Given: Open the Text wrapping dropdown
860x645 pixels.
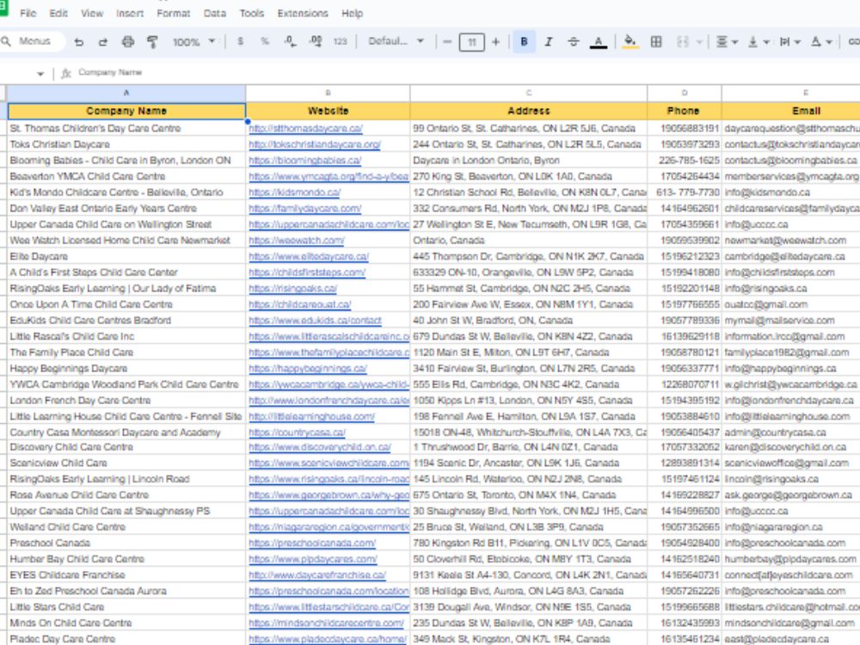Looking at the screenshot, I should (789, 41).
